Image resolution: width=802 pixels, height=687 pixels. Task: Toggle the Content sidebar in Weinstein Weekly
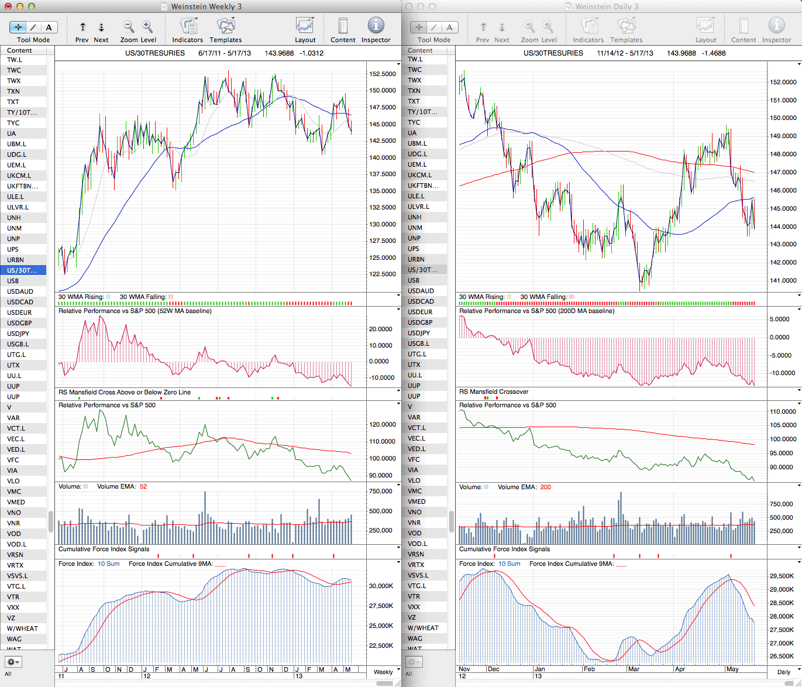(343, 26)
